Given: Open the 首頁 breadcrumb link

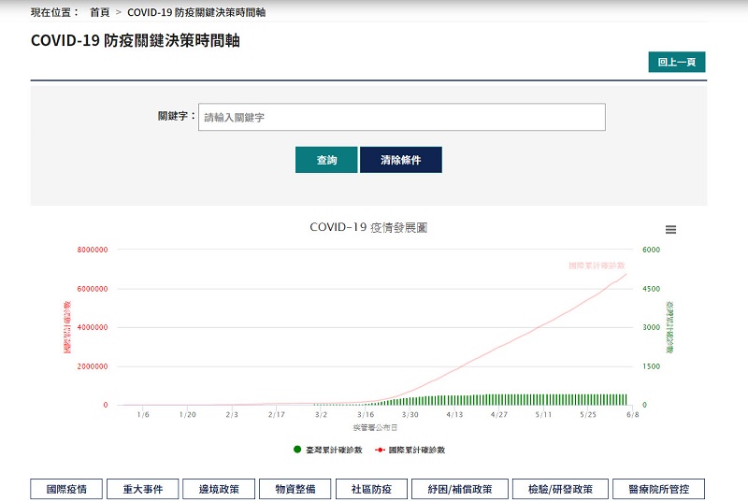Looking at the screenshot, I should [99, 13].
